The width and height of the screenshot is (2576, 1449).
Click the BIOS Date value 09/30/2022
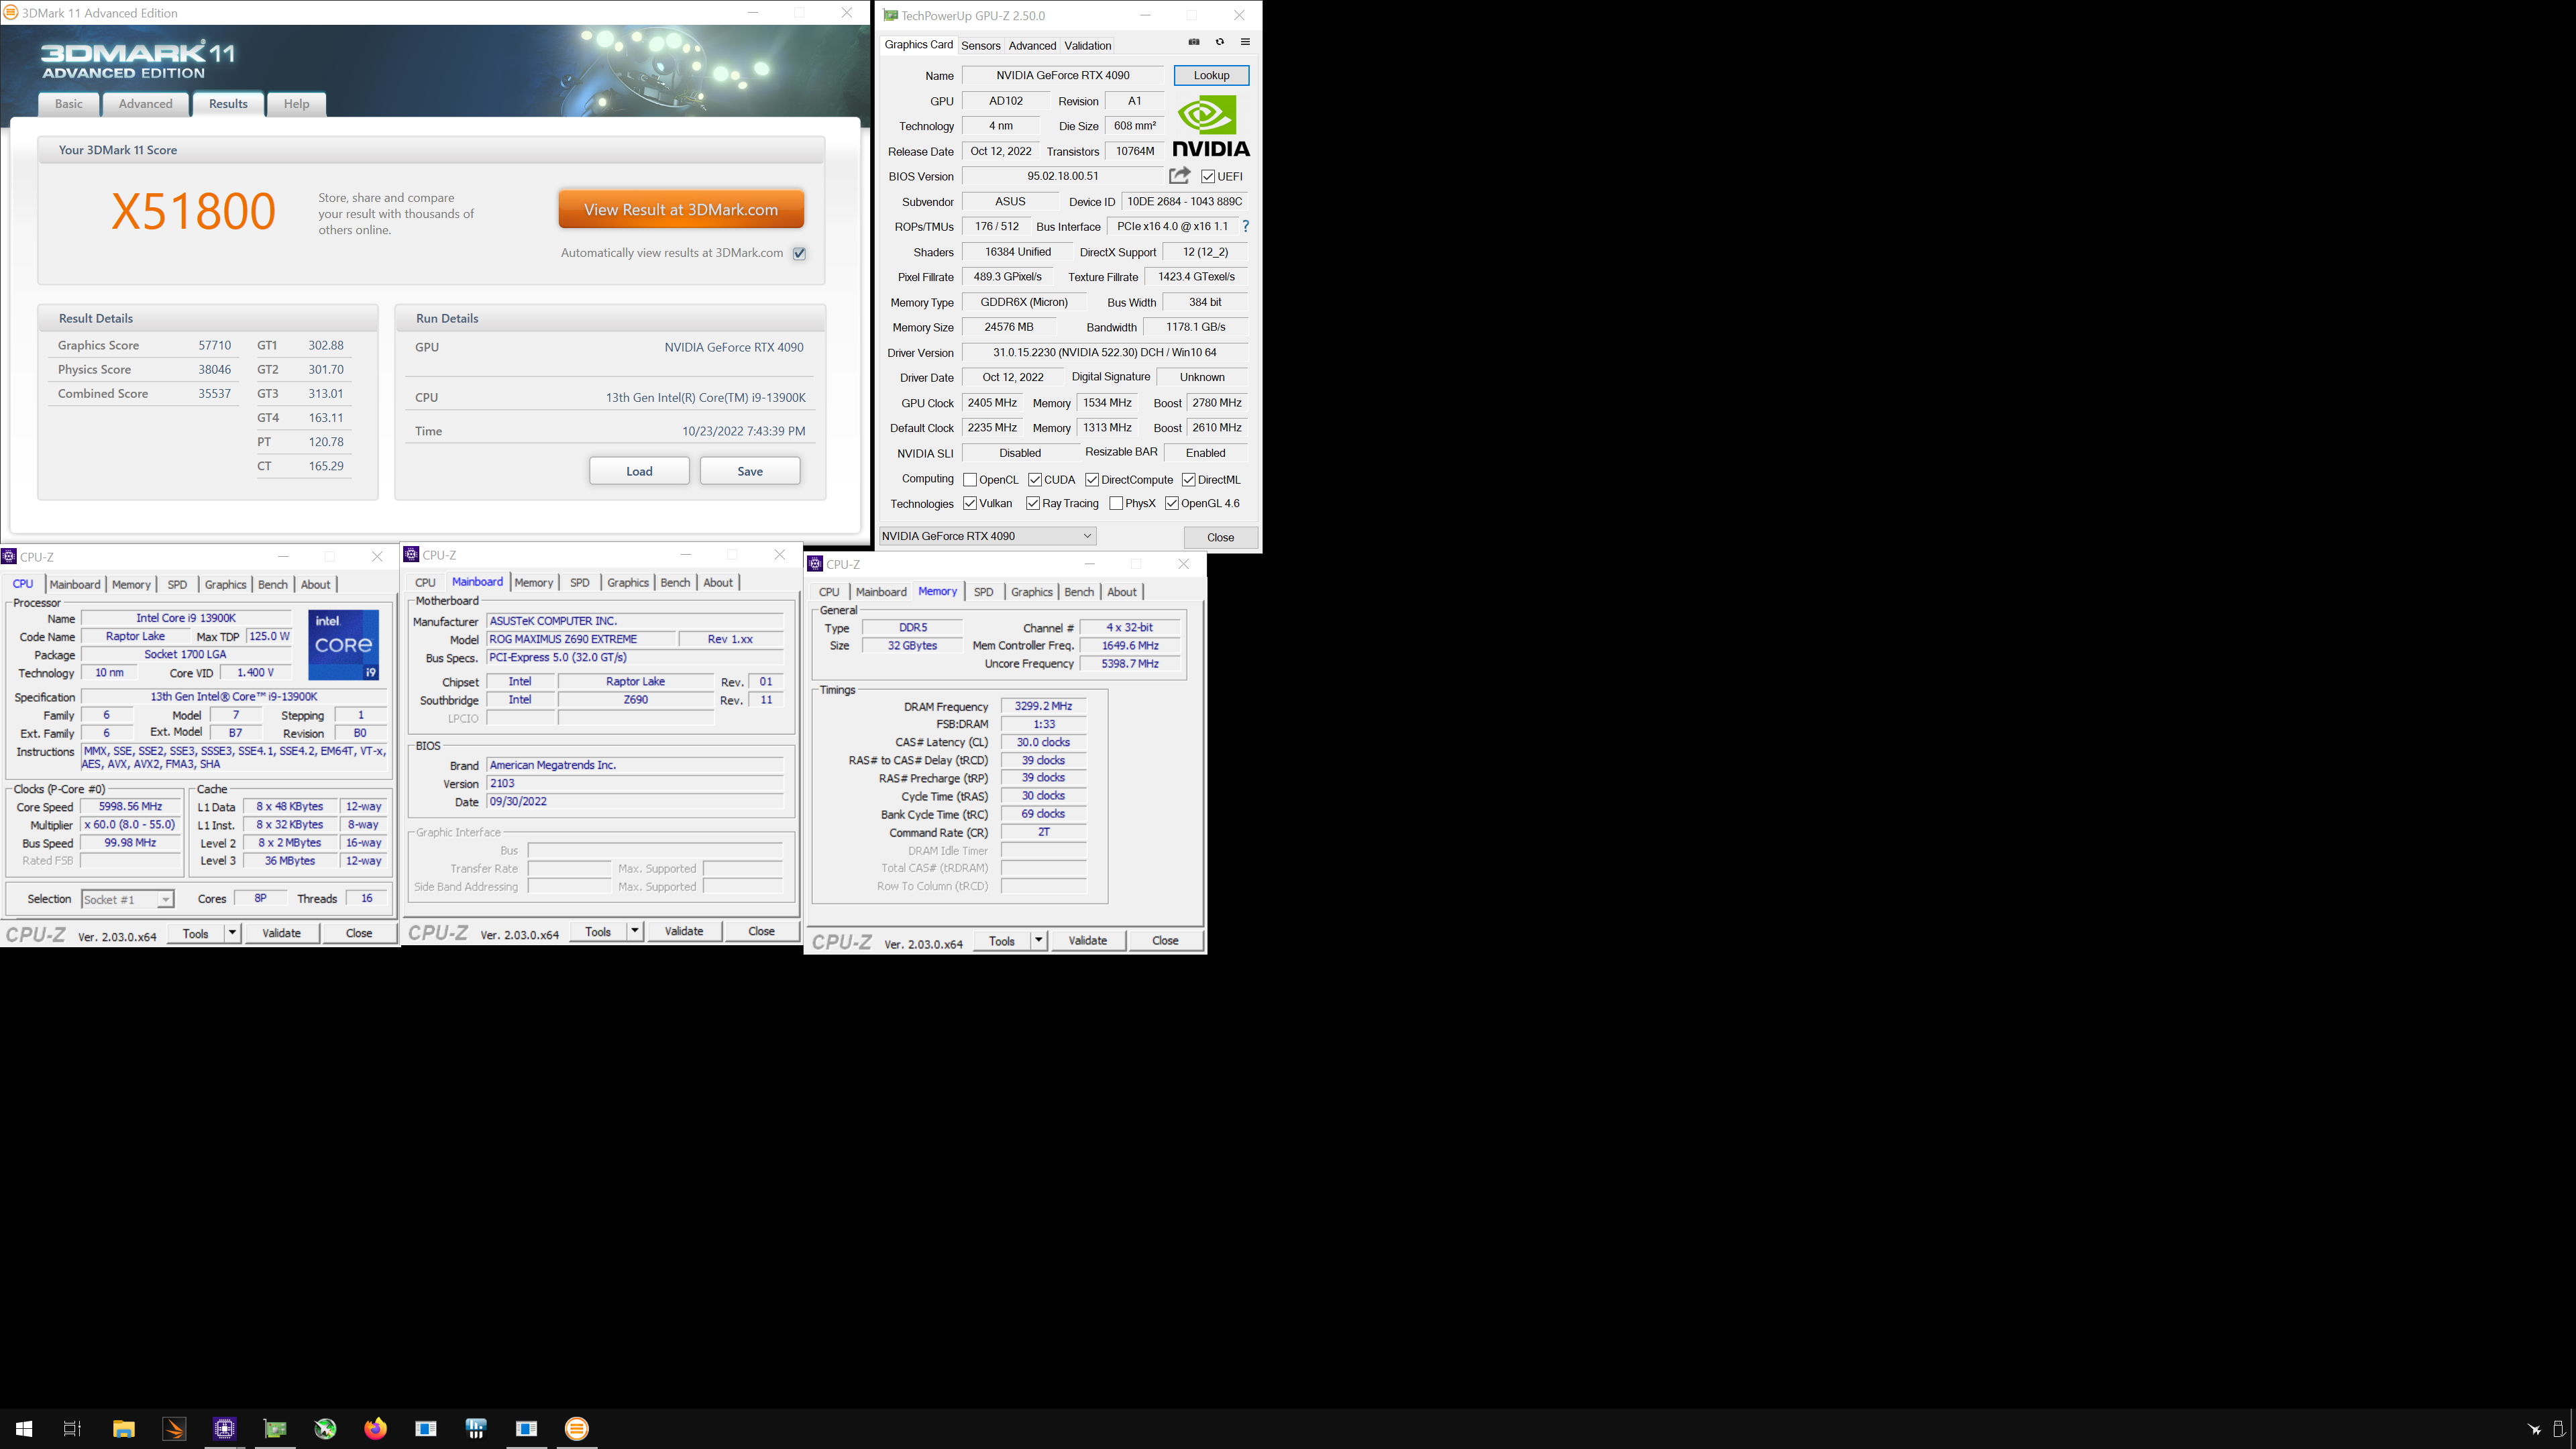tap(634, 801)
